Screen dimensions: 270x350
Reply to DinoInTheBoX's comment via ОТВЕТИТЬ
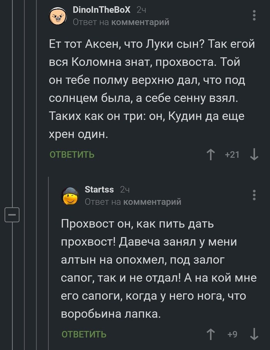[x=72, y=155]
